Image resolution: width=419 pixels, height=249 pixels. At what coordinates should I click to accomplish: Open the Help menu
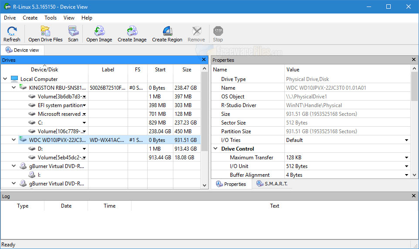(x=87, y=18)
